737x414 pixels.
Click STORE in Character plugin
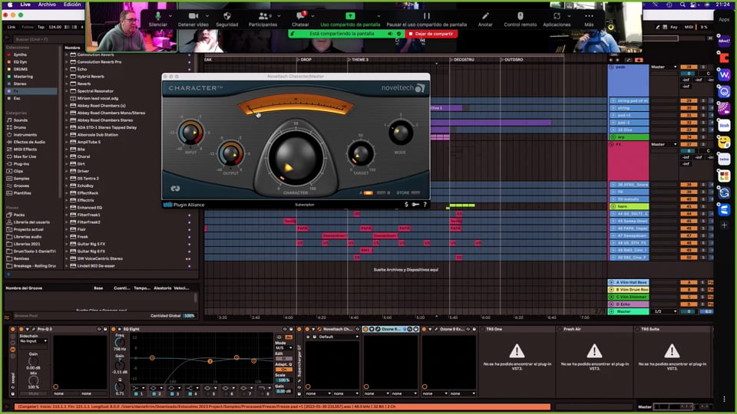point(408,192)
